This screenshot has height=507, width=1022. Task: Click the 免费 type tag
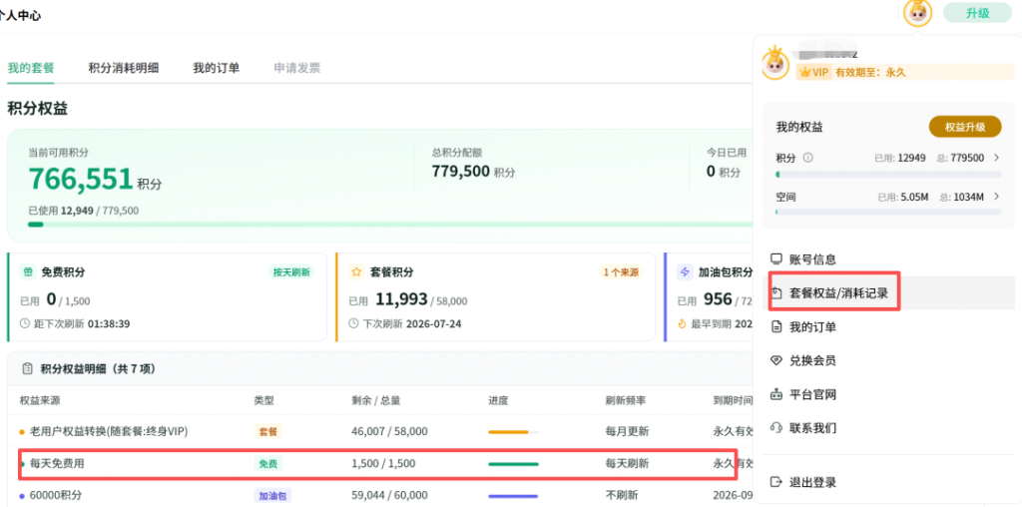coord(267,464)
